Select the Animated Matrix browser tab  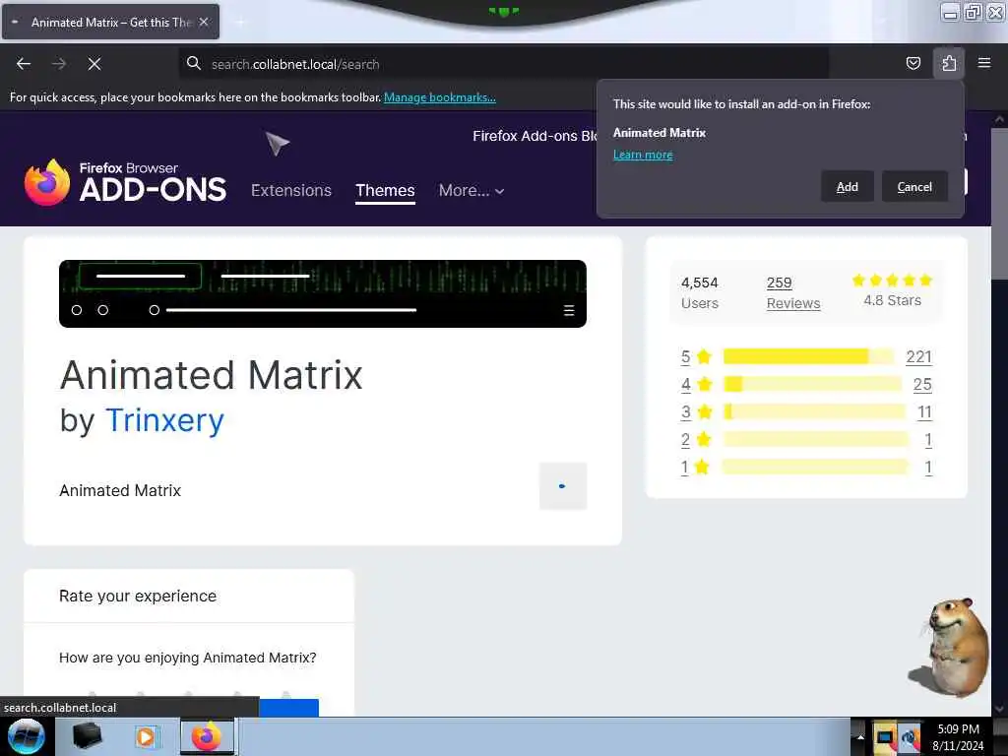point(110,22)
